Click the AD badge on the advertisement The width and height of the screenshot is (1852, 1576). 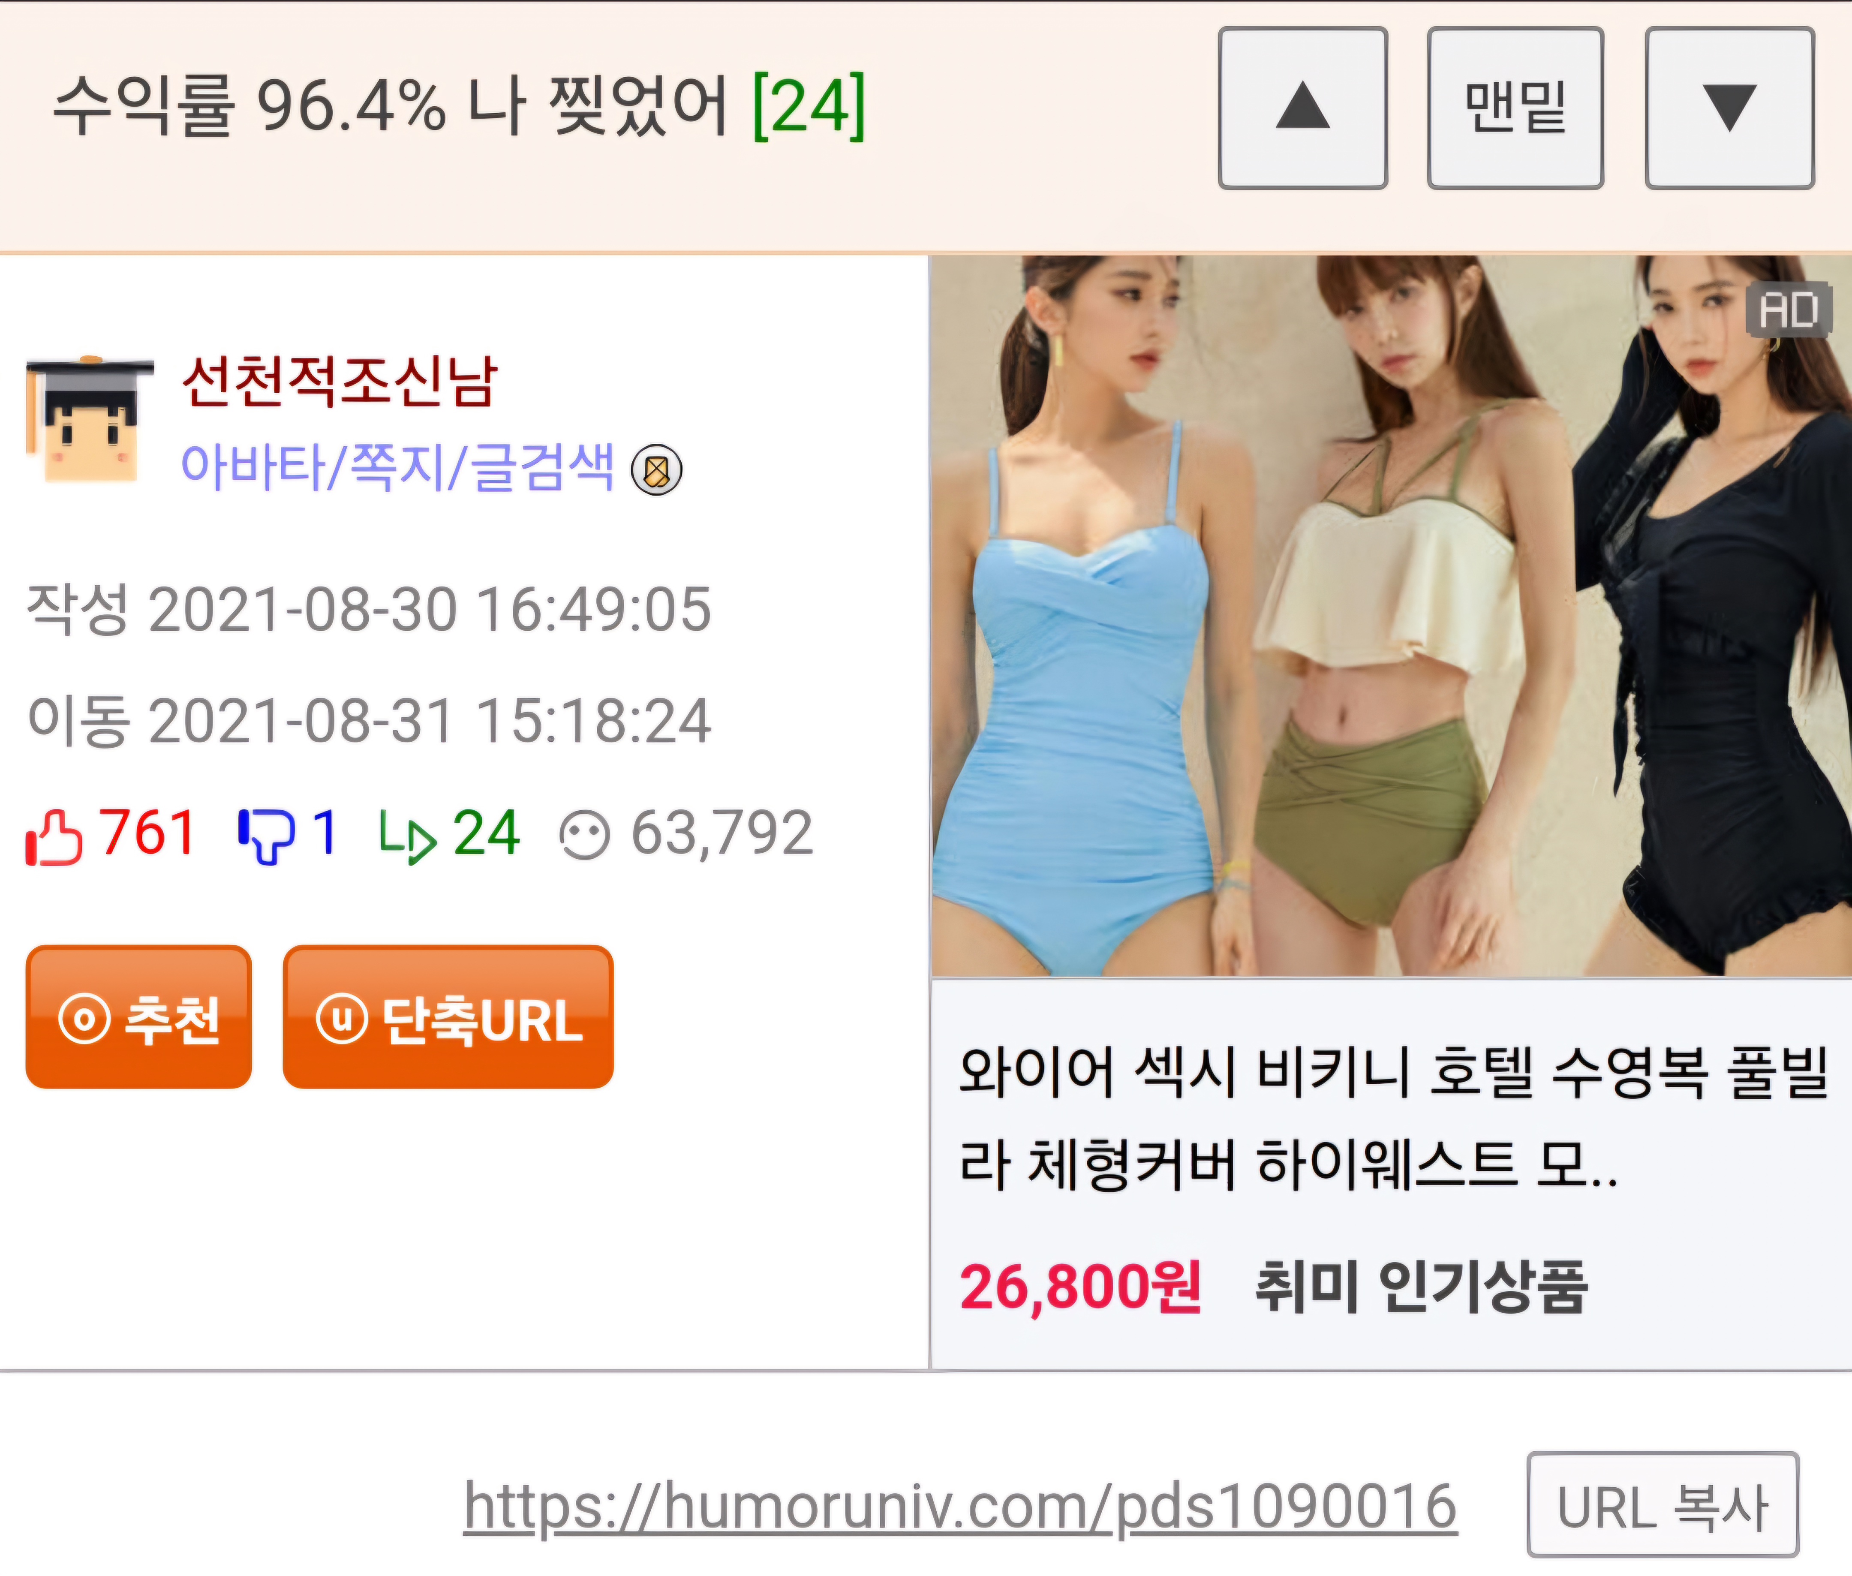(1789, 310)
